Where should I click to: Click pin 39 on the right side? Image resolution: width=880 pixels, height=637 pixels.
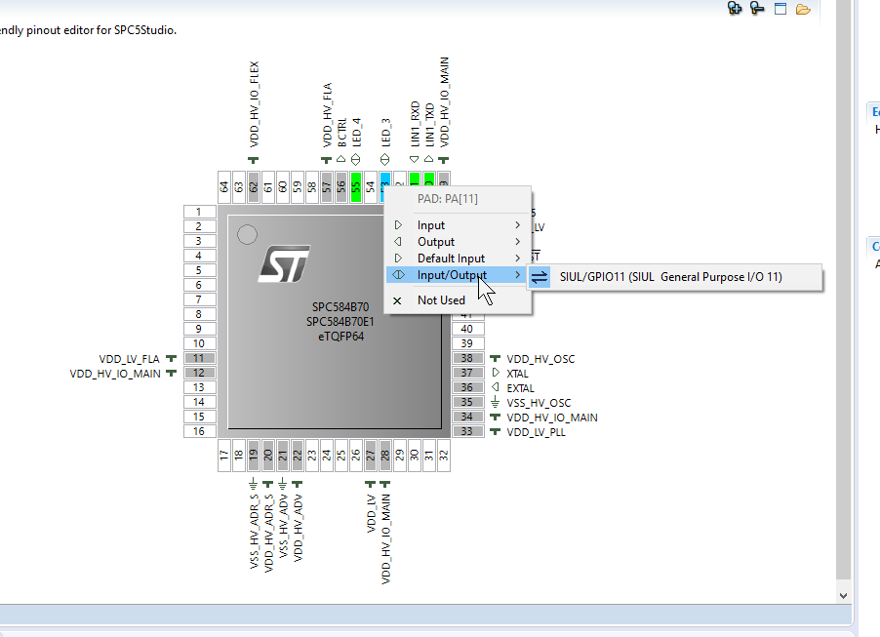pos(468,343)
